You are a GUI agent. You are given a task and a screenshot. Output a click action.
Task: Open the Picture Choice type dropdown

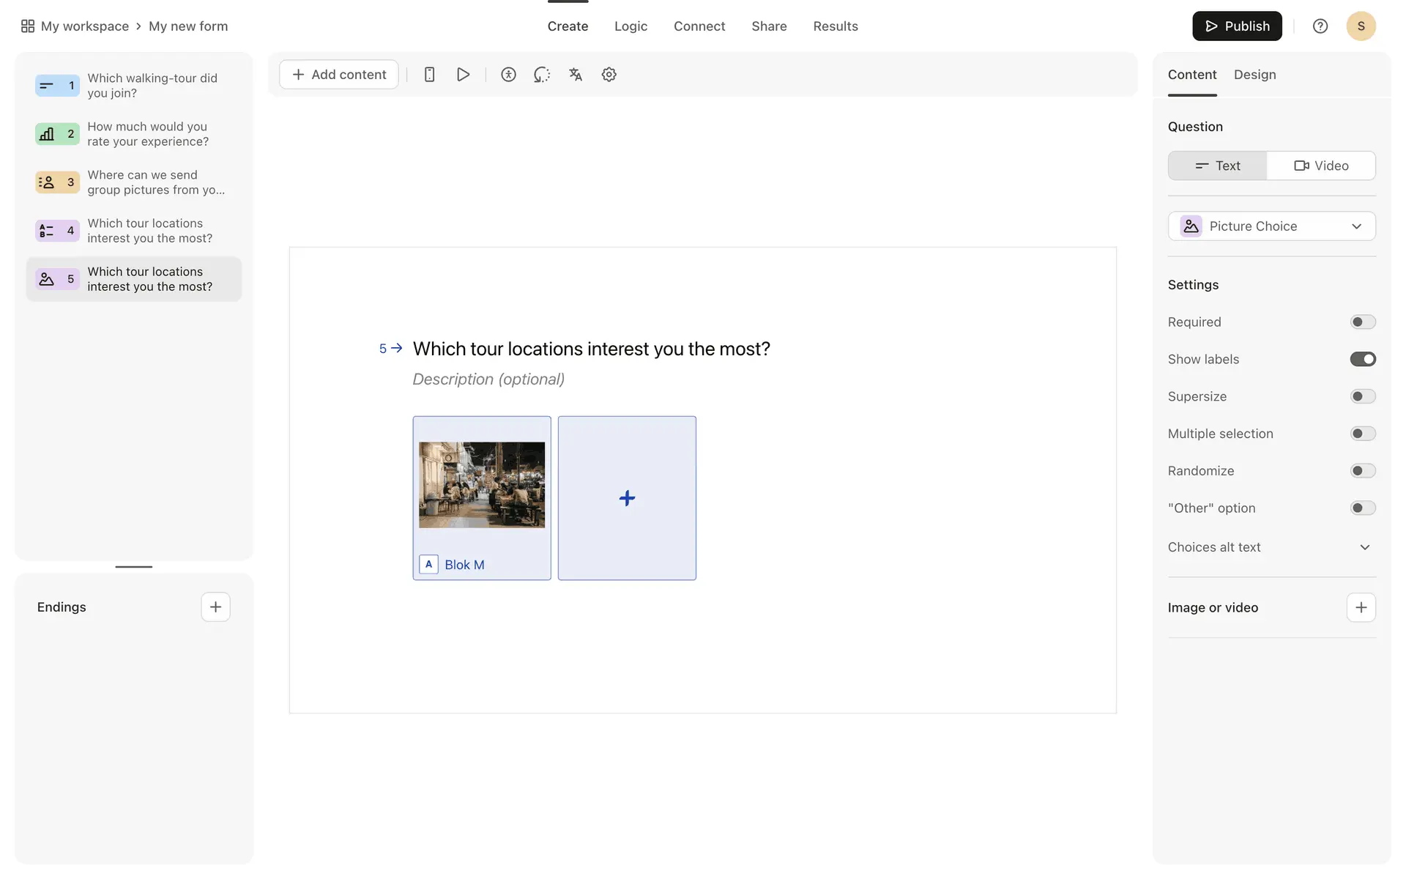[x=1271, y=226]
